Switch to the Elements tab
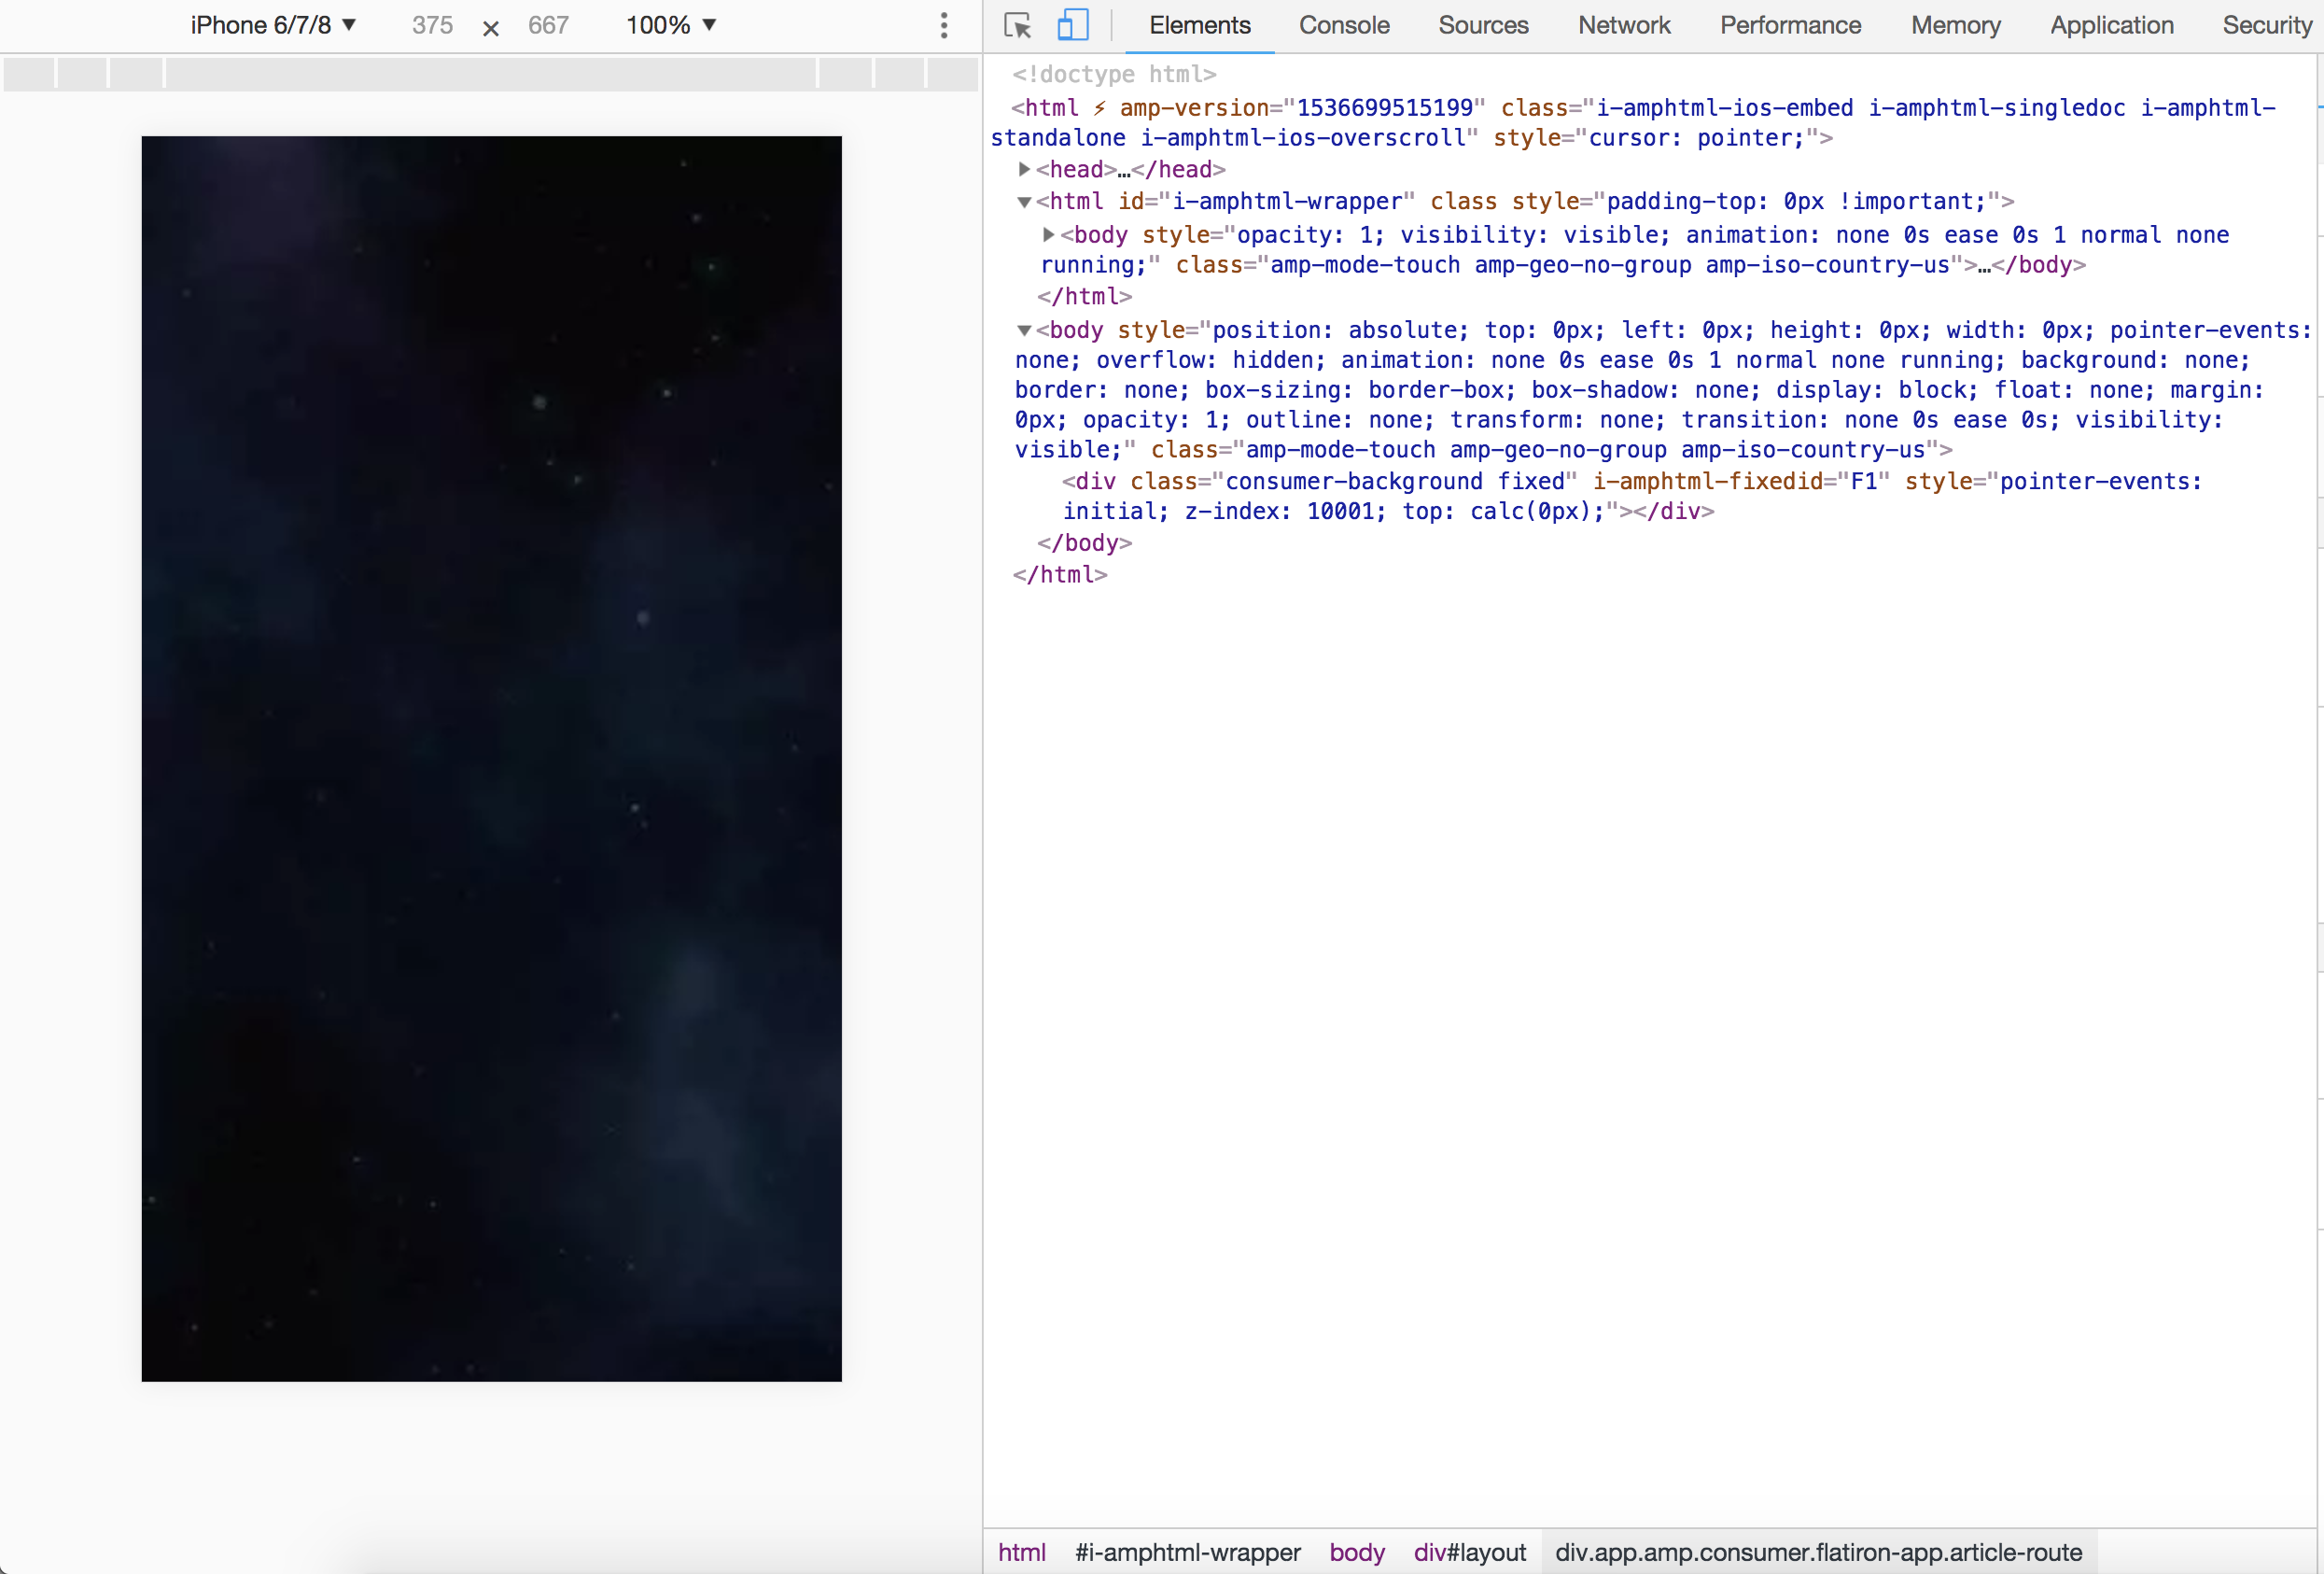2324x1574 pixels. (1199, 26)
